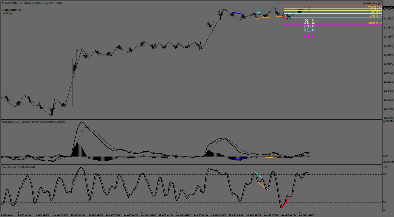Click the magenta SXOP horizontal line
394x217 pixels.
tap(329, 25)
